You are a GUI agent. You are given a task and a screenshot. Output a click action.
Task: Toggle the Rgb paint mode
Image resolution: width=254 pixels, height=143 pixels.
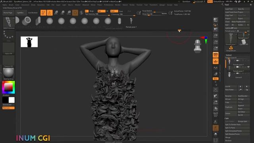tap(102, 11)
